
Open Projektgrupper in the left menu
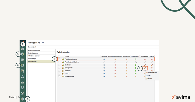[x=33, y=53]
